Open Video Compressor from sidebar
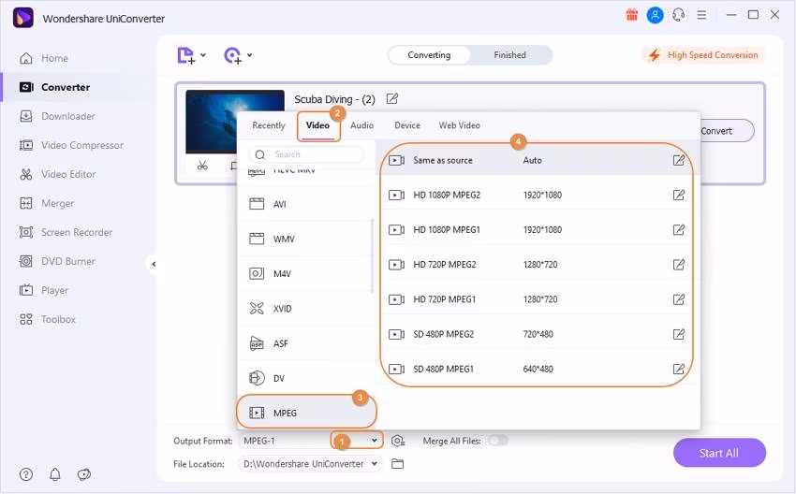The width and height of the screenshot is (796, 494). [71, 145]
